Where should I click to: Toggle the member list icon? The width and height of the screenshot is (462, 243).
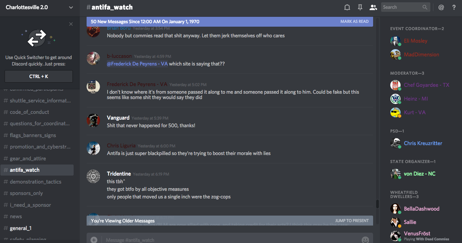coord(373,7)
